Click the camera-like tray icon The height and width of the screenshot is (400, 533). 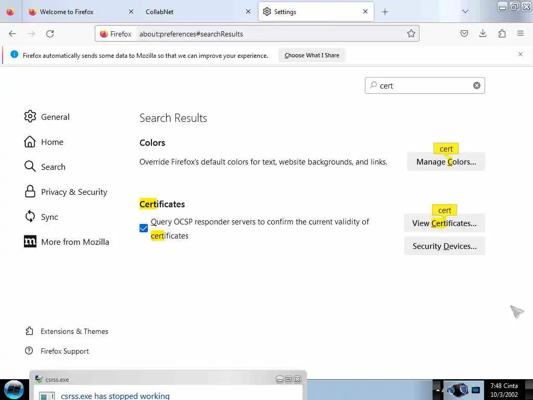(x=457, y=390)
